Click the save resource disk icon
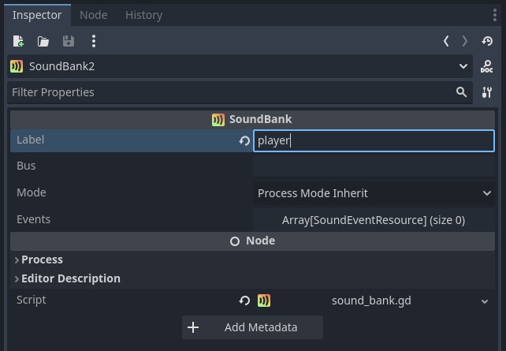Screen dimensions: 506x351 [x=69, y=41]
